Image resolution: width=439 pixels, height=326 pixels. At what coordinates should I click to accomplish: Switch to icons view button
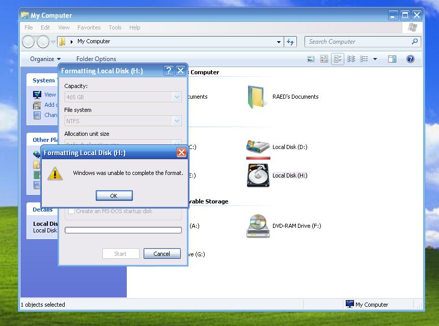tap(351, 59)
